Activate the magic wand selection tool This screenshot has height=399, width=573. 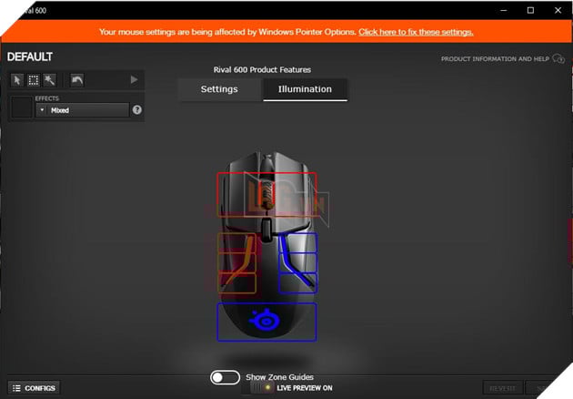coord(49,80)
